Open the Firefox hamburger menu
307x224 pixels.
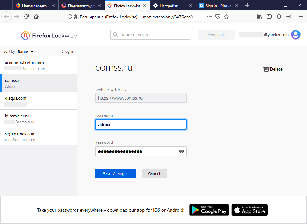301,17
